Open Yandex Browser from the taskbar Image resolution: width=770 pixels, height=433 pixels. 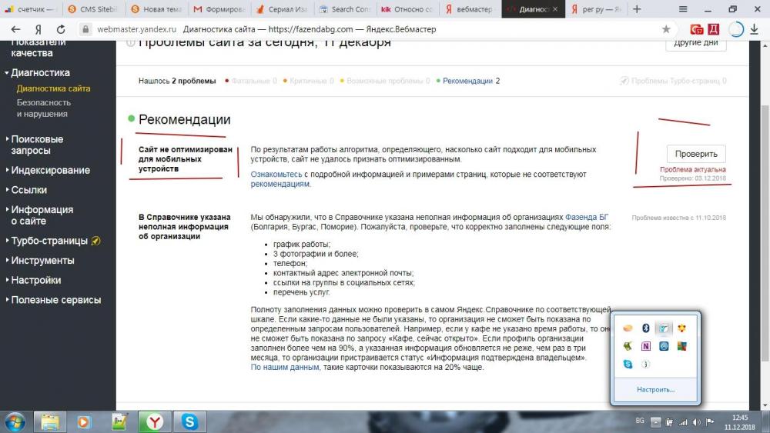click(155, 421)
